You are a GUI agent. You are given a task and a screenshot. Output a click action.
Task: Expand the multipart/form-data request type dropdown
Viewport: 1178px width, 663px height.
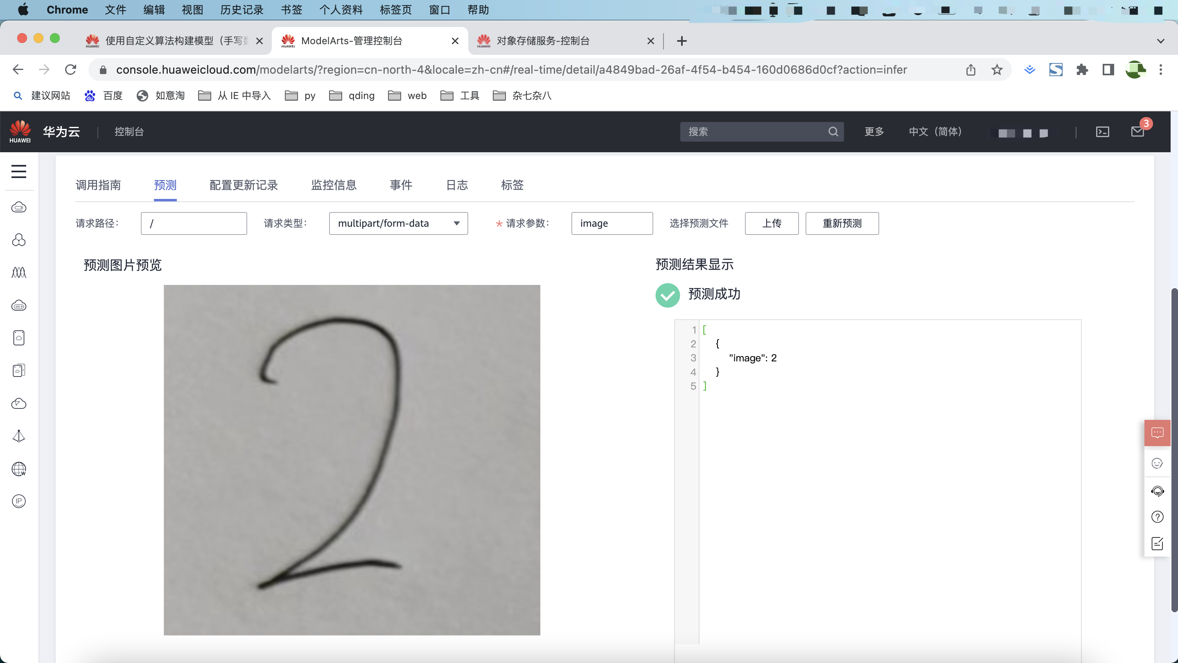point(398,223)
